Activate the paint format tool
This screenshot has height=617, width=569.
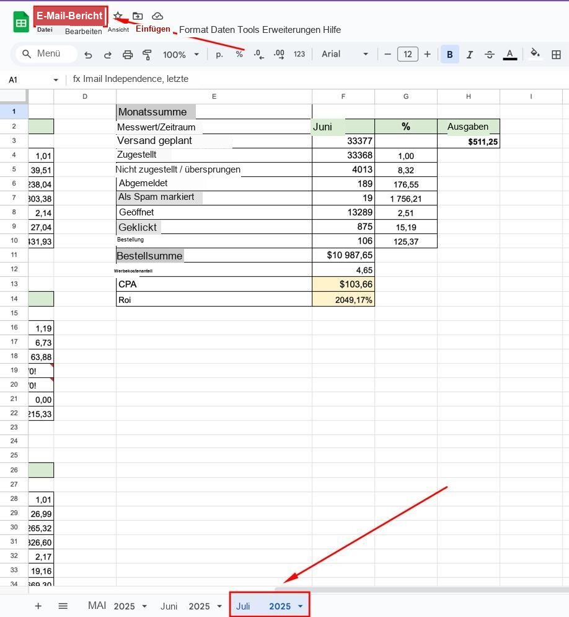click(x=148, y=55)
